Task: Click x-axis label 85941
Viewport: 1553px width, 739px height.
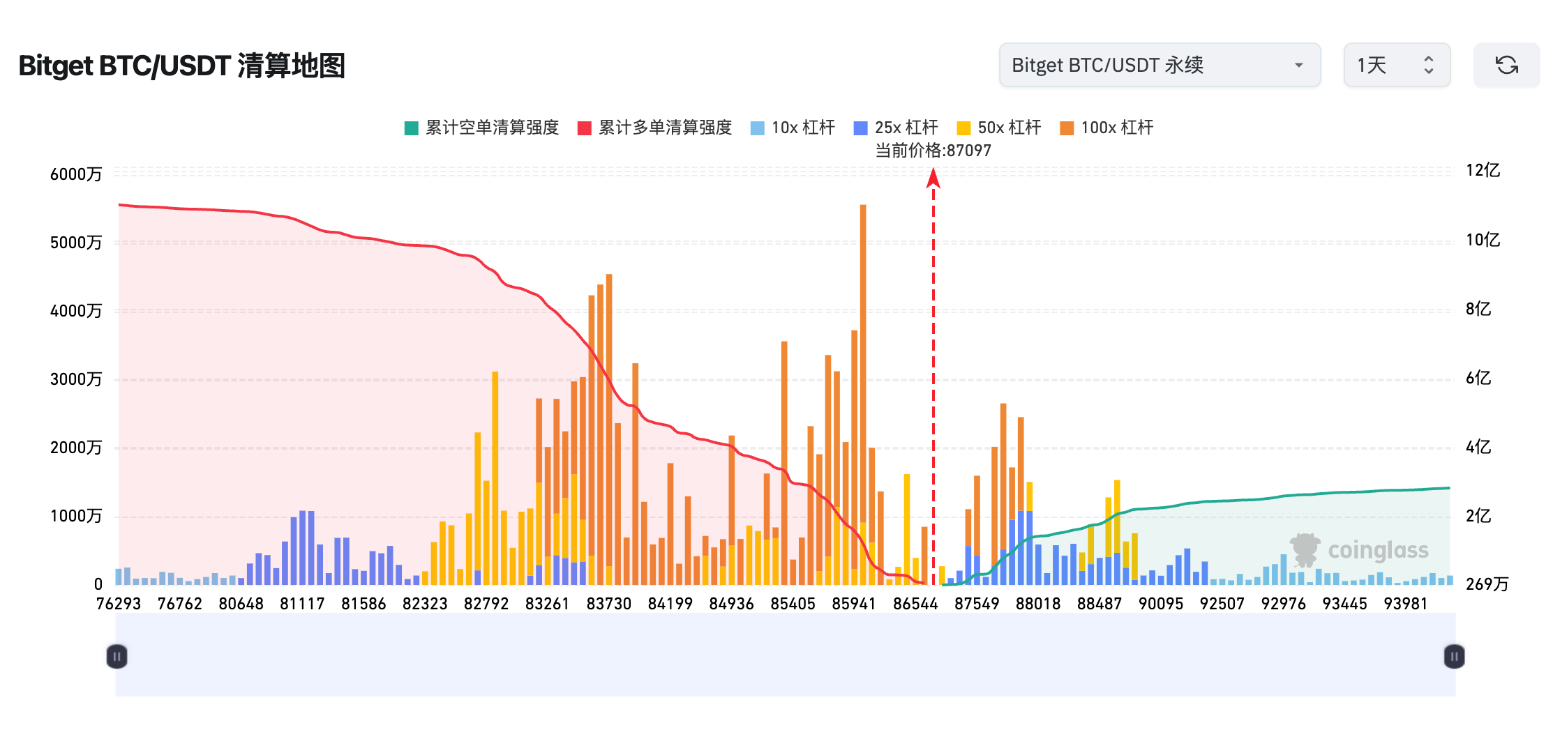Action: (x=854, y=604)
